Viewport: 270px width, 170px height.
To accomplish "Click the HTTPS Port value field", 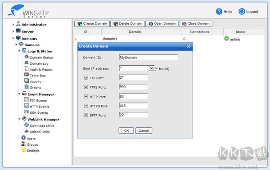I will click(x=133, y=106).
